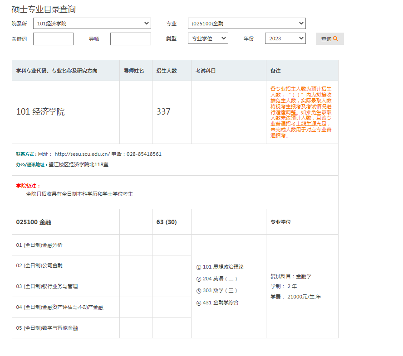Click the magnifier search icon beside 查询
The height and width of the screenshot is (356, 403).
[336, 39]
